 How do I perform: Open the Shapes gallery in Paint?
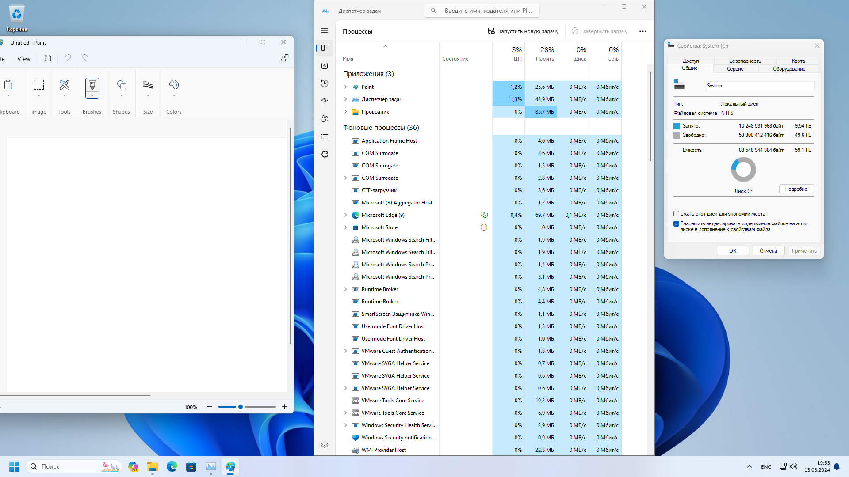click(121, 88)
